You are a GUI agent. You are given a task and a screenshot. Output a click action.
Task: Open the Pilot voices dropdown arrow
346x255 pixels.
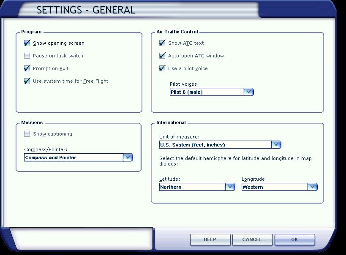[249, 92]
